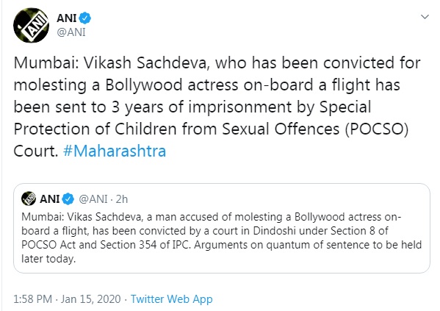440x311 pixels.
Task: Click the verified badge in quoted tweet
Action: click(x=68, y=199)
